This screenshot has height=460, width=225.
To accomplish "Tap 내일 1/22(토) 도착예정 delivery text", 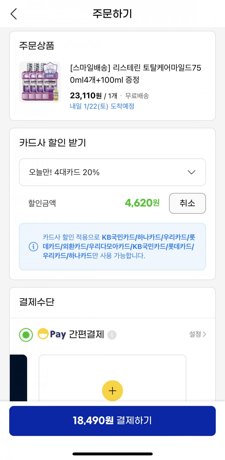I will pos(102,106).
